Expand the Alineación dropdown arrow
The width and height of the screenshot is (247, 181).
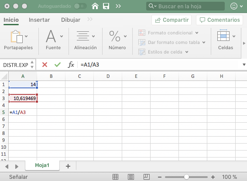[93, 36]
